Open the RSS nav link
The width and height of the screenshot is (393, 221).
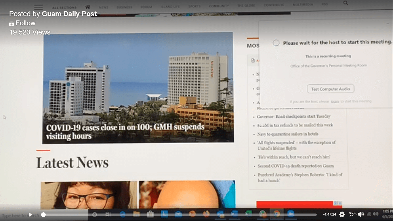click(325, 4)
